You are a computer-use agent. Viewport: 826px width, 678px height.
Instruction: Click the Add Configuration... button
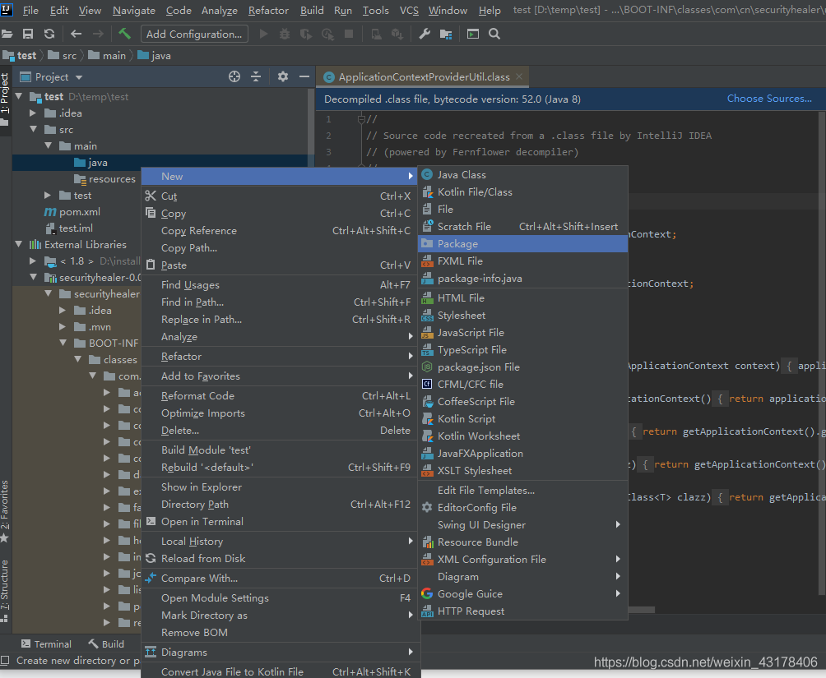point(194,35)
